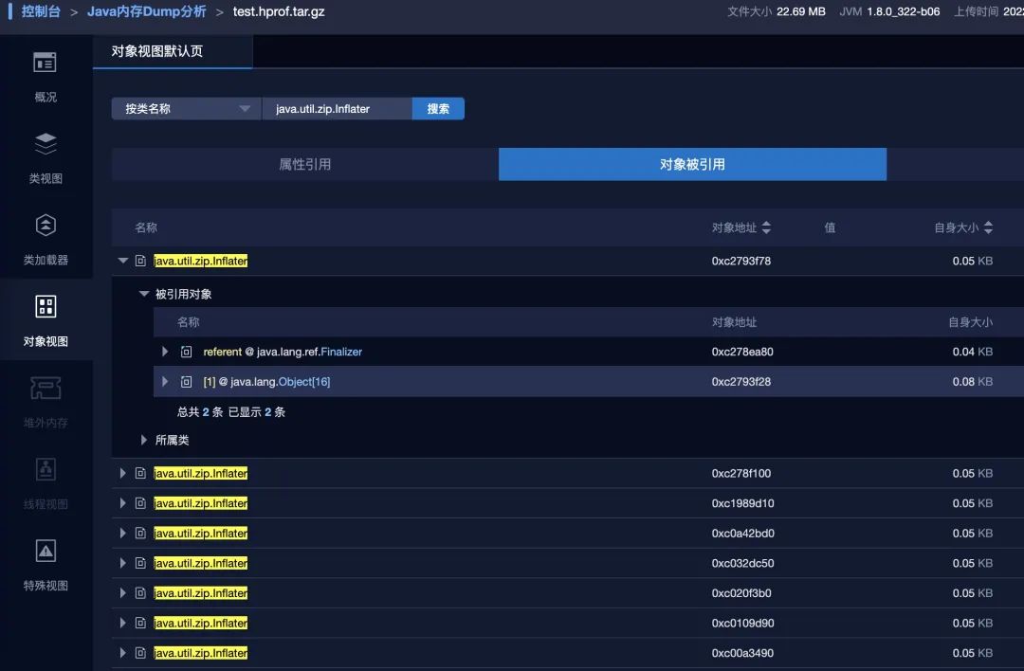Click the 名称 column header
This screenshot has height=671, width=1024.
pos(146,227)
